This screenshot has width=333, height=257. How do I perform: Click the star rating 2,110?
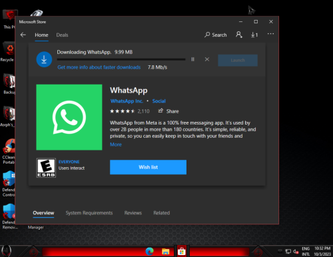click(130, 111)
